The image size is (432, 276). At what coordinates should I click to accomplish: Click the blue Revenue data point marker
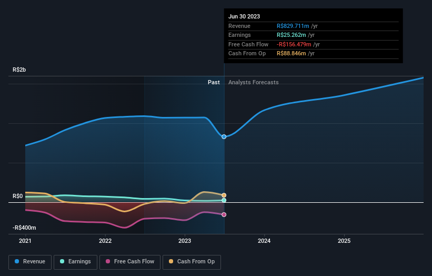224,137
